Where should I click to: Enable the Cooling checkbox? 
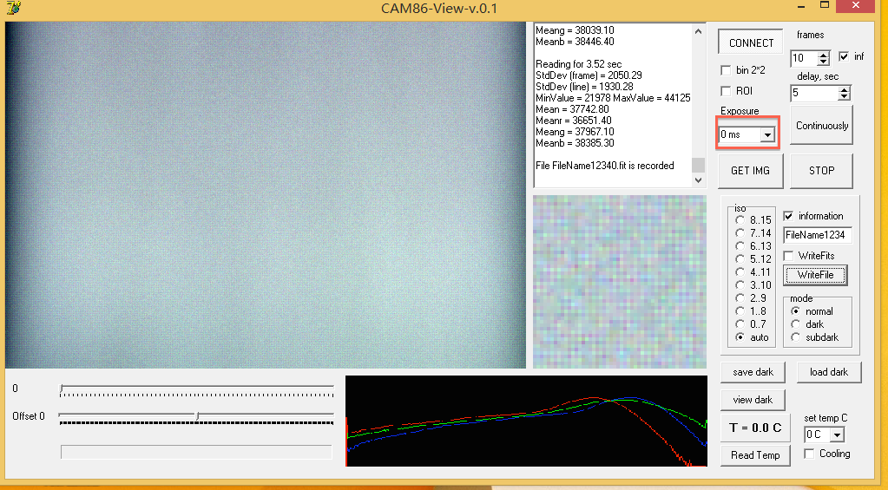809,454
